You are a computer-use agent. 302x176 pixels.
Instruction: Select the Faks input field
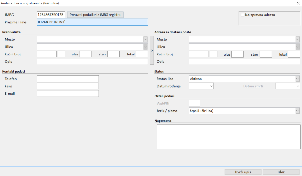[68, 86]
